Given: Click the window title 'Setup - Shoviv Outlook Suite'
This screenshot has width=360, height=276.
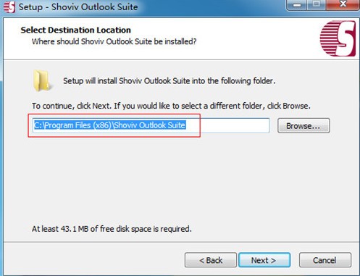Looking at the screenshot, I should (78, 7).
